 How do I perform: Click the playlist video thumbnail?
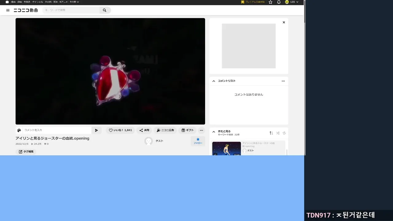pyautogui.click(x=227, y=149)
